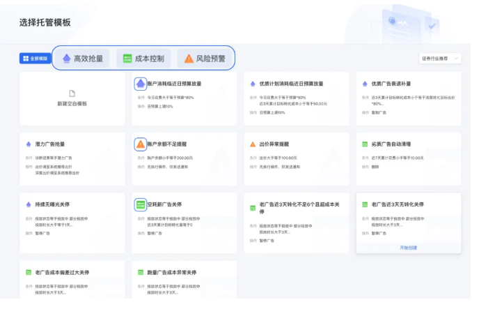Viewport: 479px width, 309px height.
Task: Click the icon of 老广告近3天转化不足6个且超成本关停 card
Action: click(x=253, y=208)
